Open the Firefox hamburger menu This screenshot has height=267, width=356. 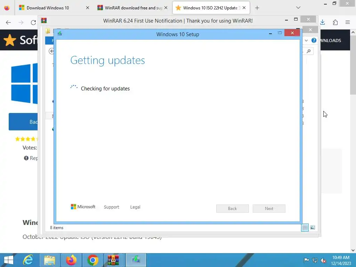(x=348, y=22)
